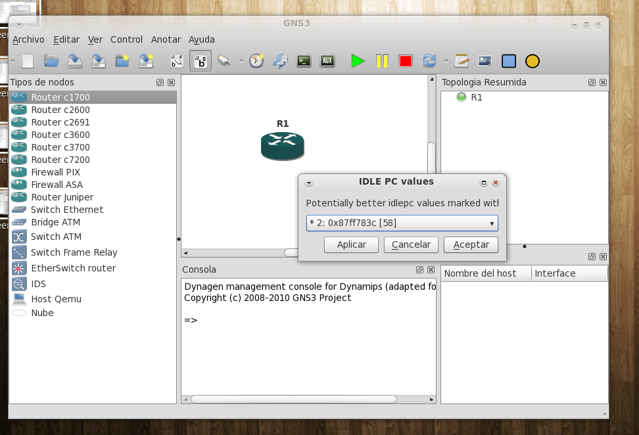Select Router c2600 node type

93,110
